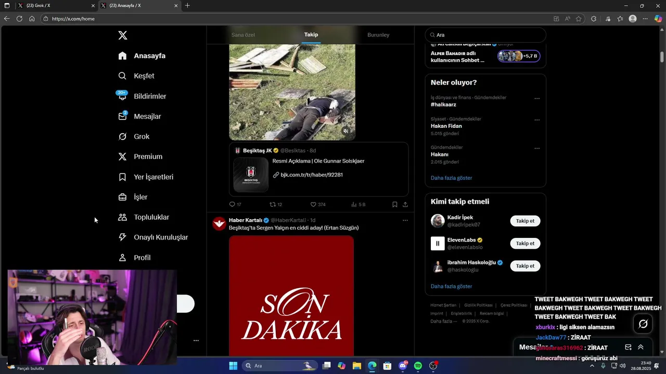The width and height of the screenshot is (666, 374).
Task: Expand the Mesajlar drawer
Action: pyautogui.click(x=641, y=347)
